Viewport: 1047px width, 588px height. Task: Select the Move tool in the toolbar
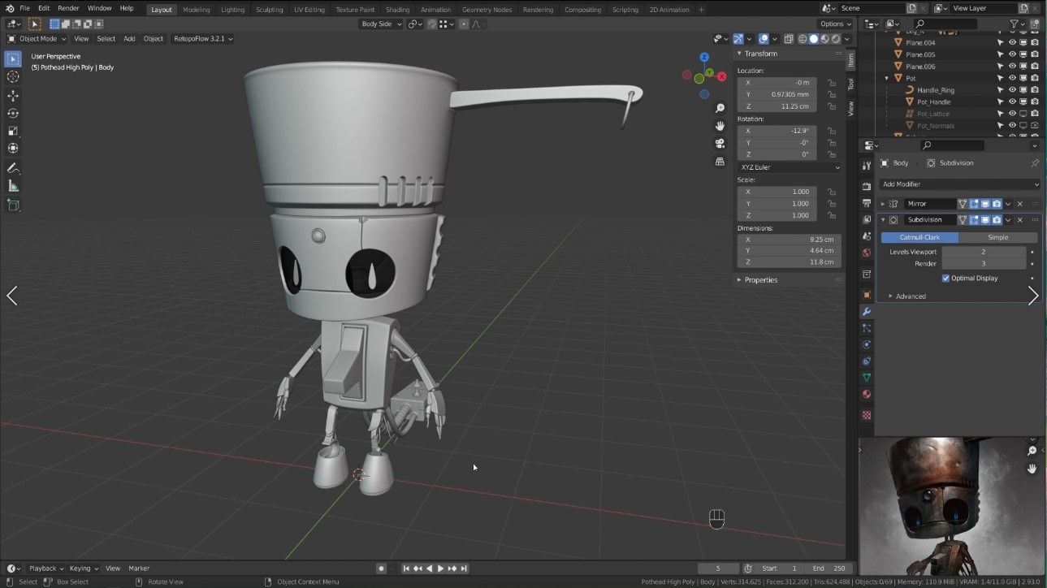point(13,95)
